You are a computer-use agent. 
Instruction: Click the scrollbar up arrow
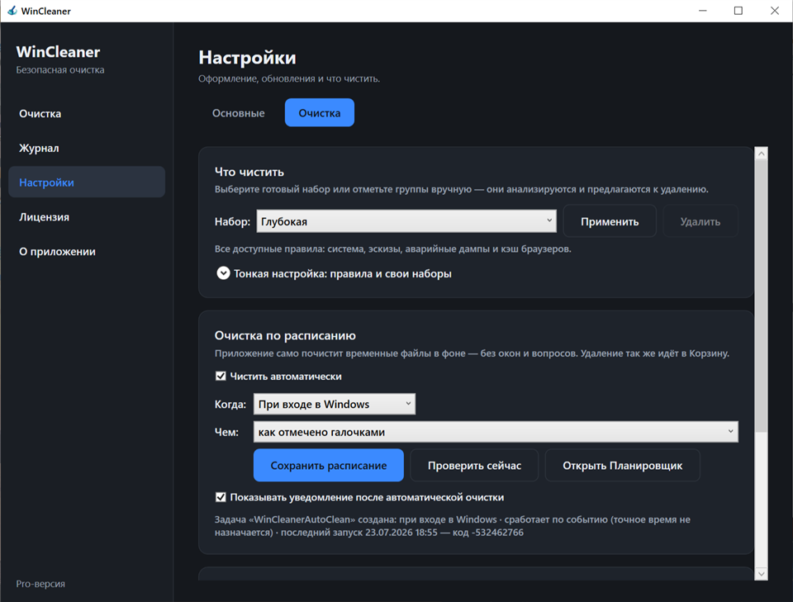click(x=761, y=153)
